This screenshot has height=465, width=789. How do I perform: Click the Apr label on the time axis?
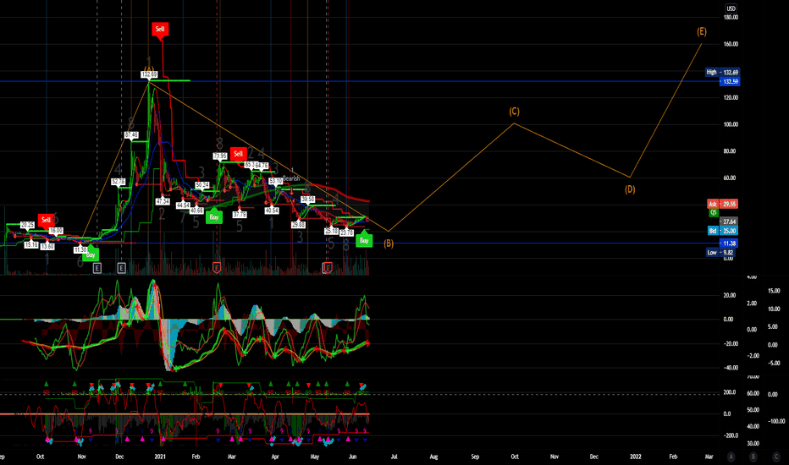[275, 457]
